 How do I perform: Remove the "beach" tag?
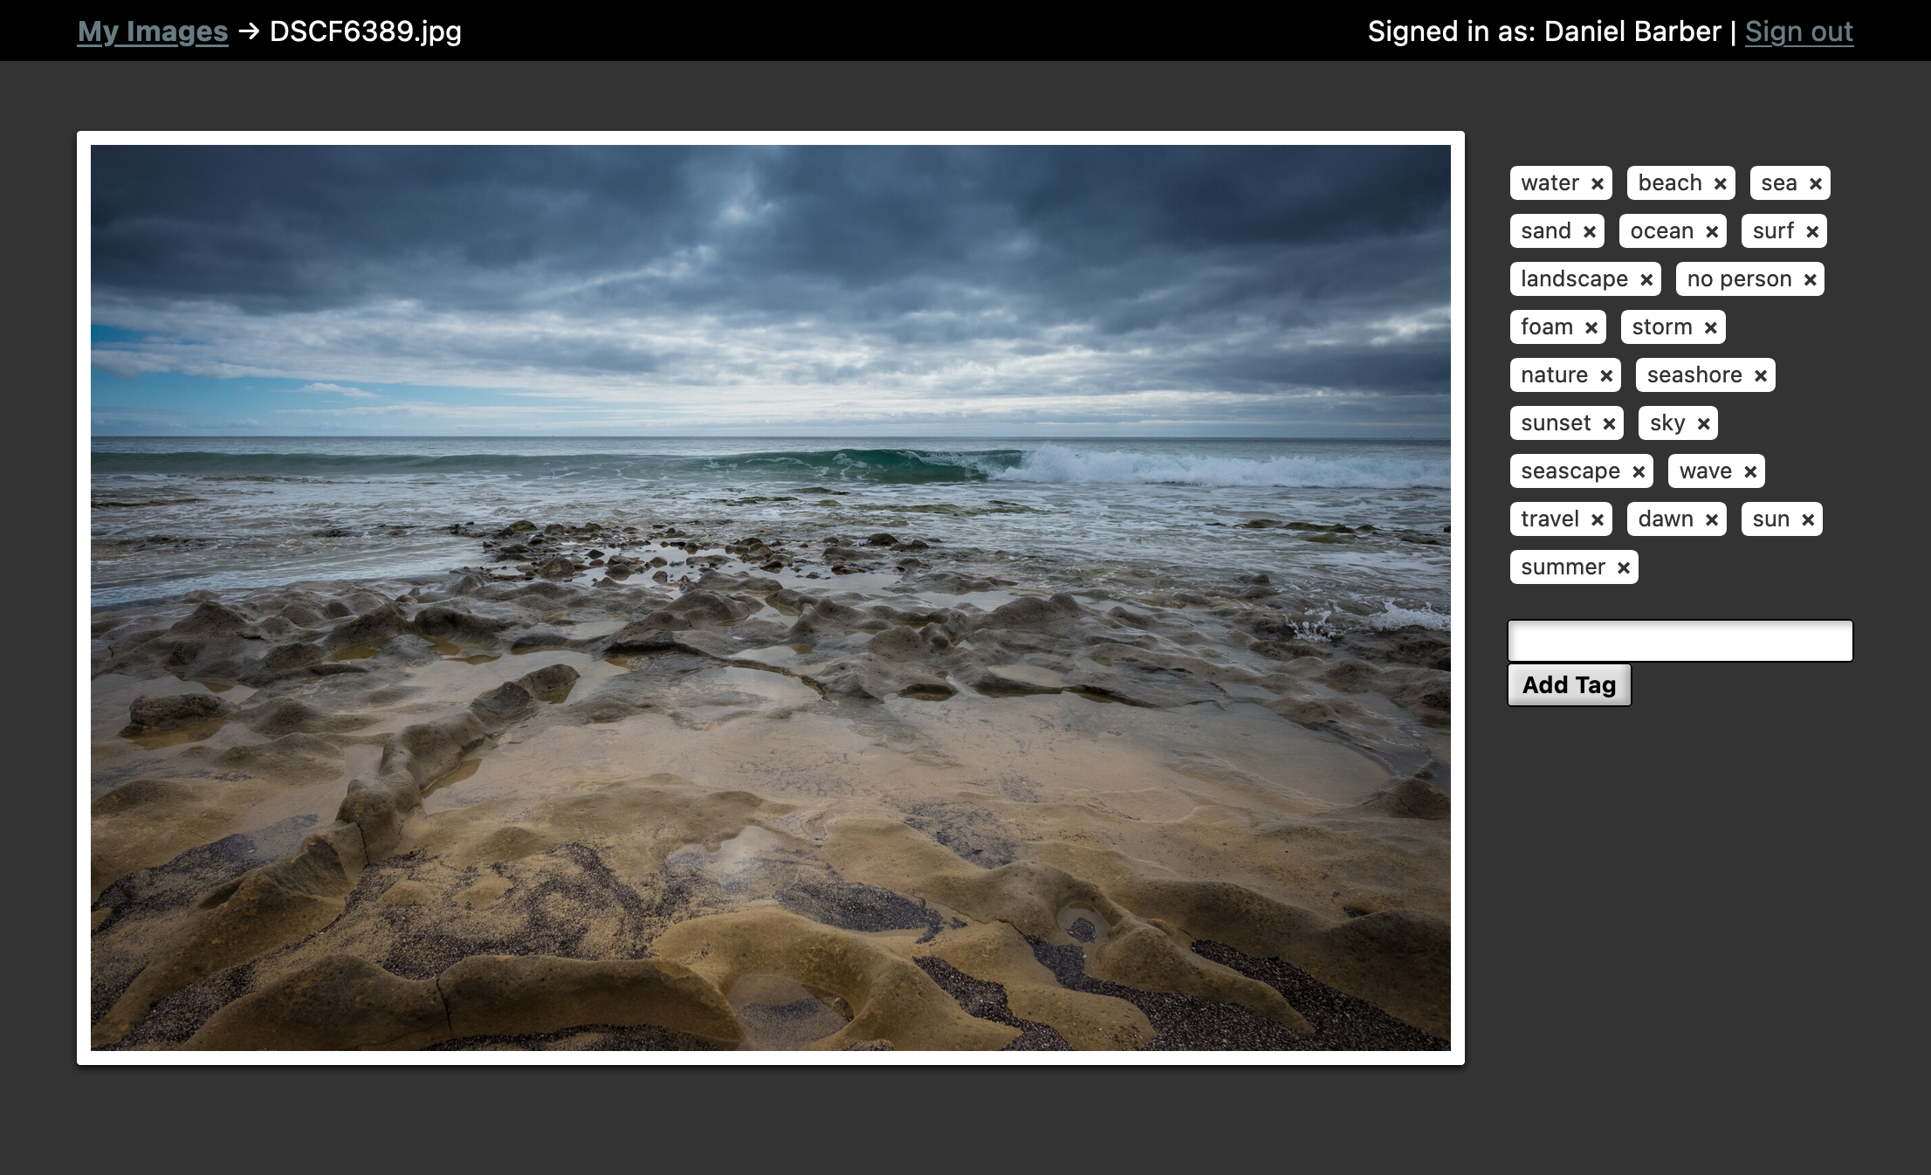tap(1719, 182)
